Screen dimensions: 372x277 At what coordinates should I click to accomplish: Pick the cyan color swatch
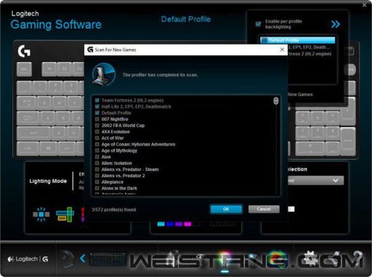161,224
